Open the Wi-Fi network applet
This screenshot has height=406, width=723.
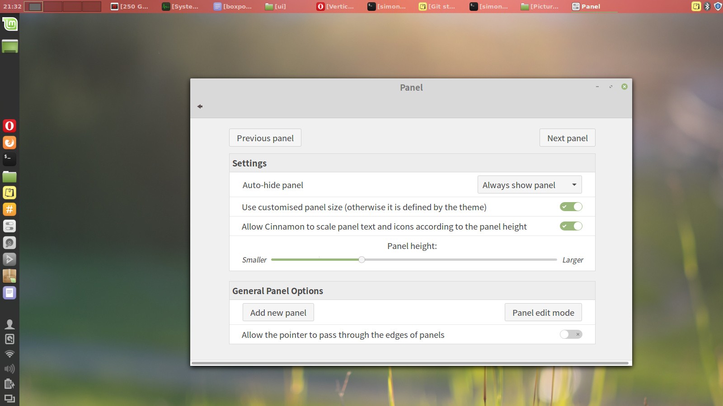[x=9, y=354]
